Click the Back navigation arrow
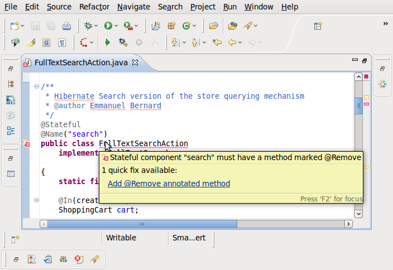This screenshot has width=393, height=270. pos(232,42)
